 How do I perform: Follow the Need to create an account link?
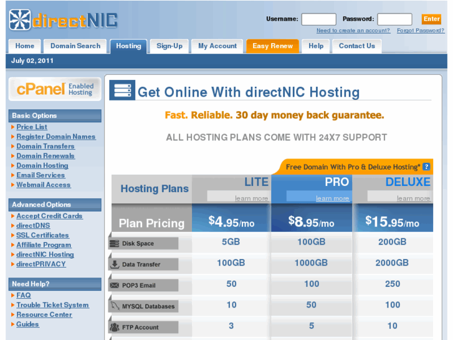click(x=353, y=31)
